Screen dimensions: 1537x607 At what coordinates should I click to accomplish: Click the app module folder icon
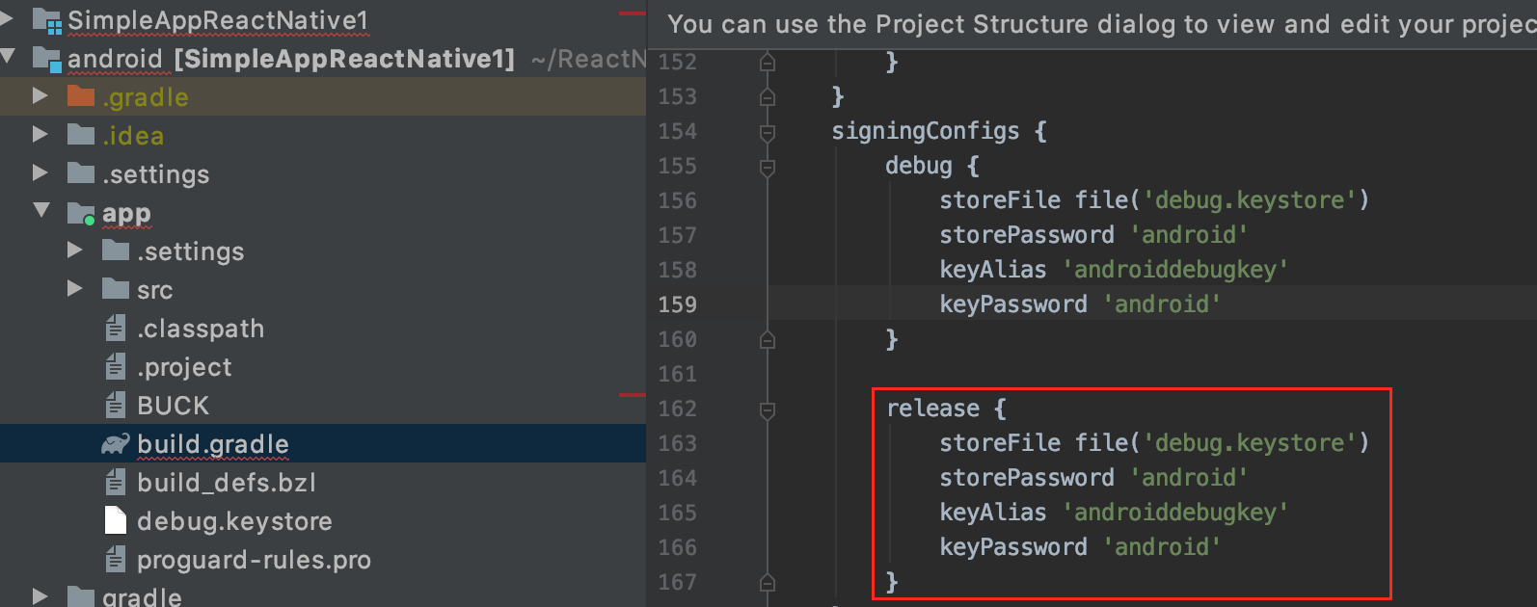coord(81,213)
